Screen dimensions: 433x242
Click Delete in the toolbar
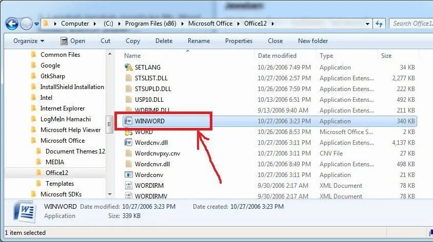[164, 41]
